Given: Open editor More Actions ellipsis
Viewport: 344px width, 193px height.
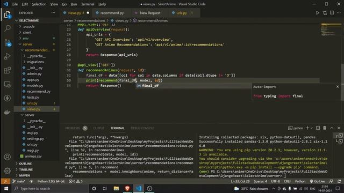Looking at the screenshot, I should 339,13.
